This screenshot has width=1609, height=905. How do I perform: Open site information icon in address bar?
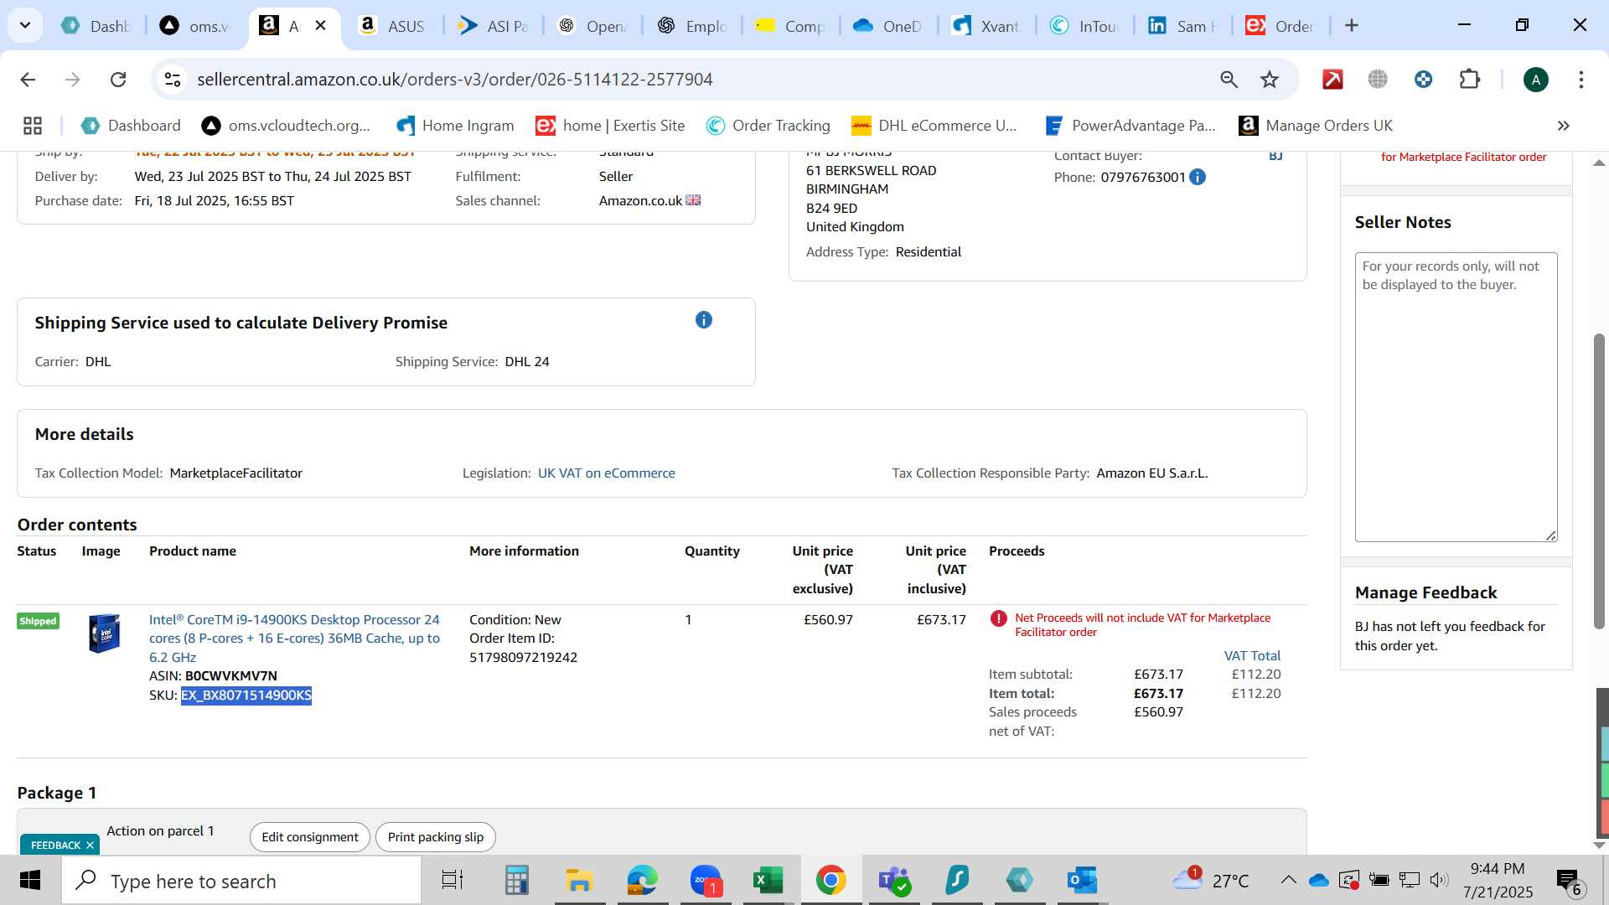coord(173,80)
